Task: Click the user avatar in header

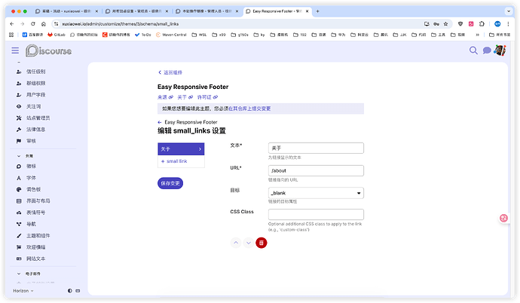Action: pos(500,50)
